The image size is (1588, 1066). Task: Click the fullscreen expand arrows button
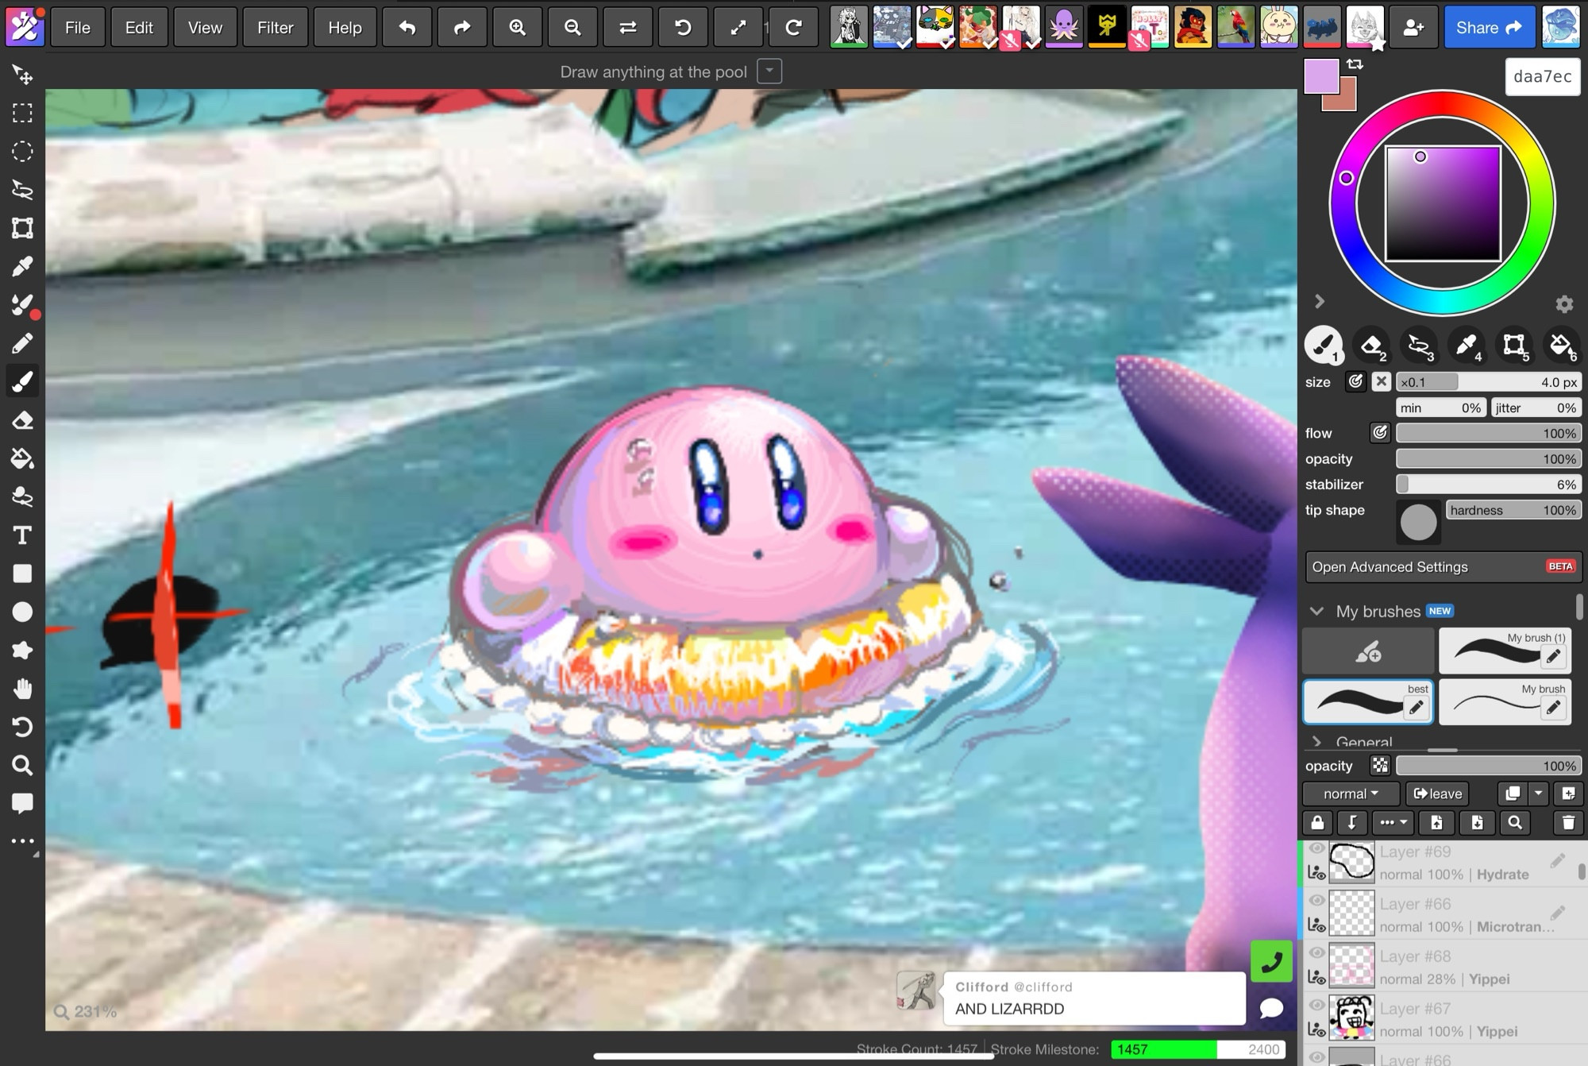738,28
